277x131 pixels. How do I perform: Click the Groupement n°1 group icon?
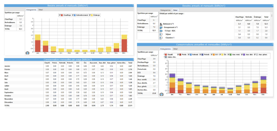click(x=161, y=27)
